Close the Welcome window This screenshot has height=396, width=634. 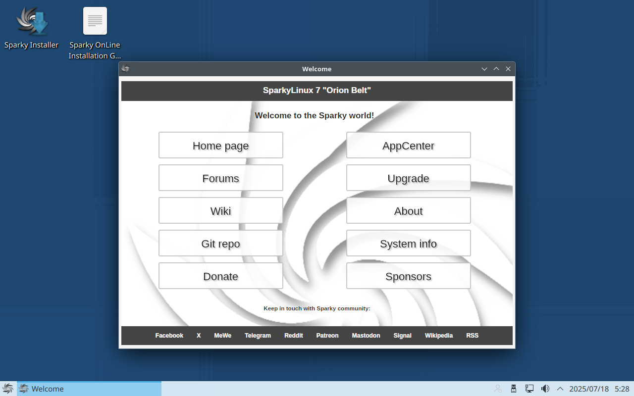click(x=508, y=69)
